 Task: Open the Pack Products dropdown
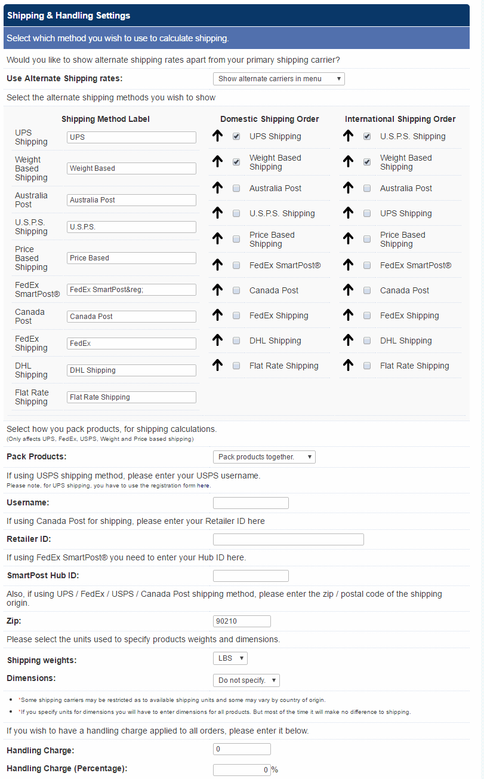264,456
